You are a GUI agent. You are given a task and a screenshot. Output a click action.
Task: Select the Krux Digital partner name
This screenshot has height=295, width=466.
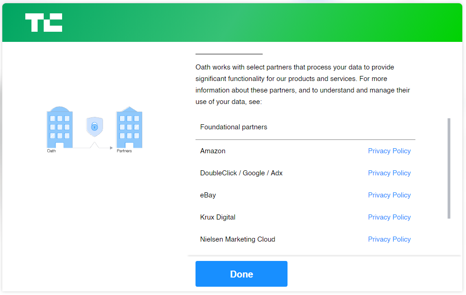pos(218,217)
